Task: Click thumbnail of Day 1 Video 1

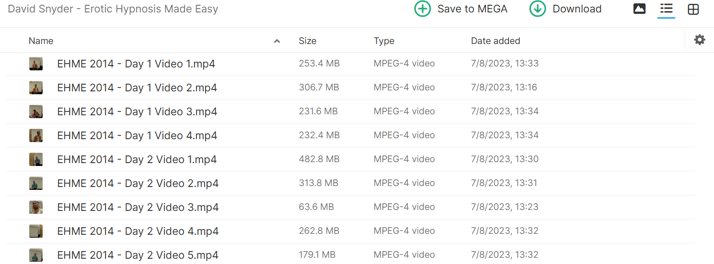Action: click(x=36, y=64)
